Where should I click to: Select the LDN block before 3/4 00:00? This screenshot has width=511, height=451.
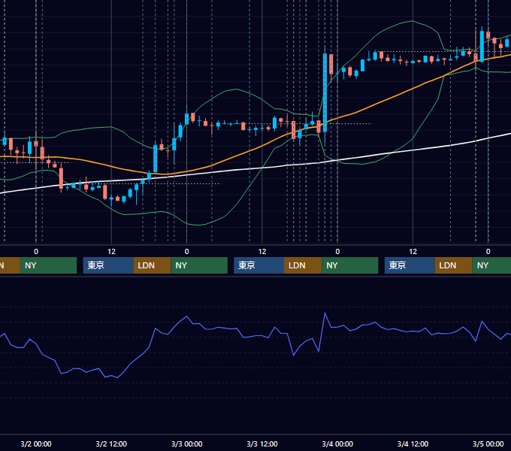(303, 265)
